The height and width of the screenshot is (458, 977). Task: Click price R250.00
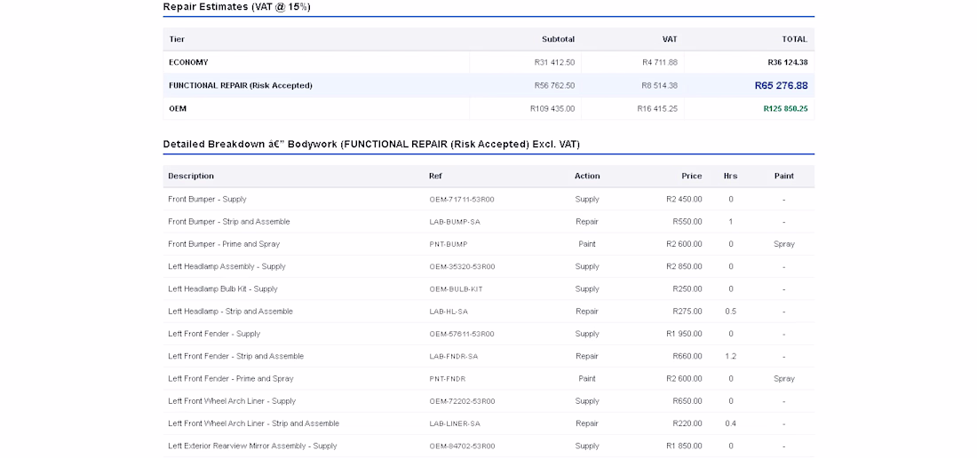(687, 288)
